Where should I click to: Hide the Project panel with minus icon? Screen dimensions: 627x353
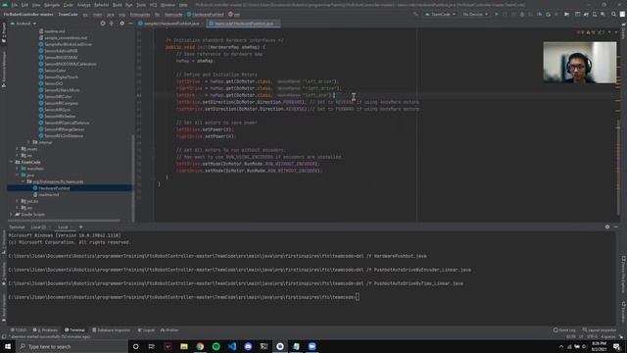point(130,24)
